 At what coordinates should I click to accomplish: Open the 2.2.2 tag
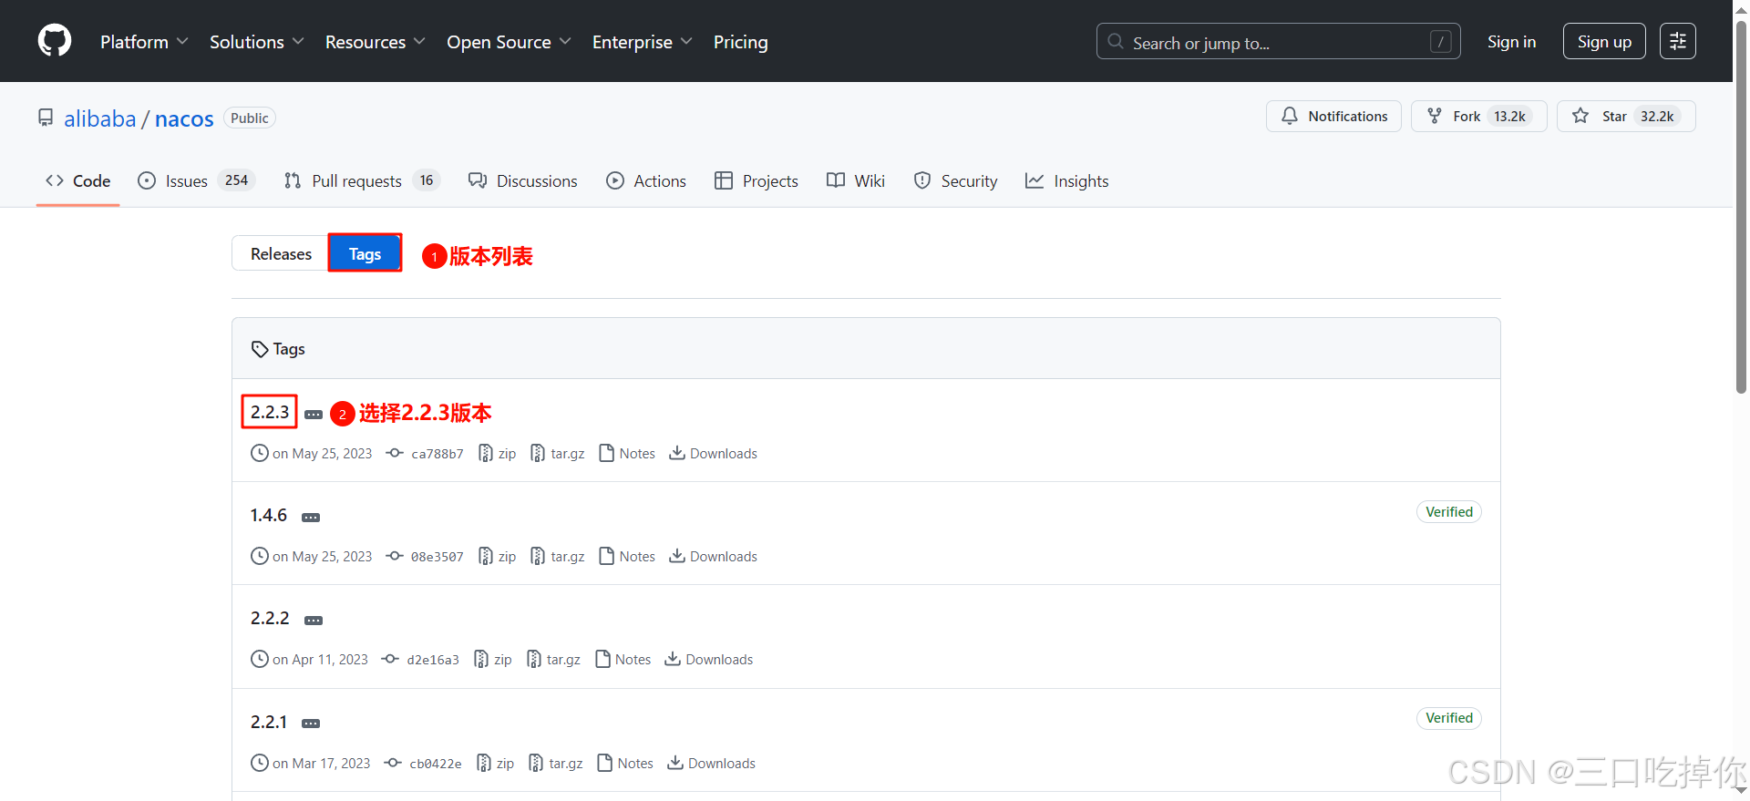tap(270, 618)
